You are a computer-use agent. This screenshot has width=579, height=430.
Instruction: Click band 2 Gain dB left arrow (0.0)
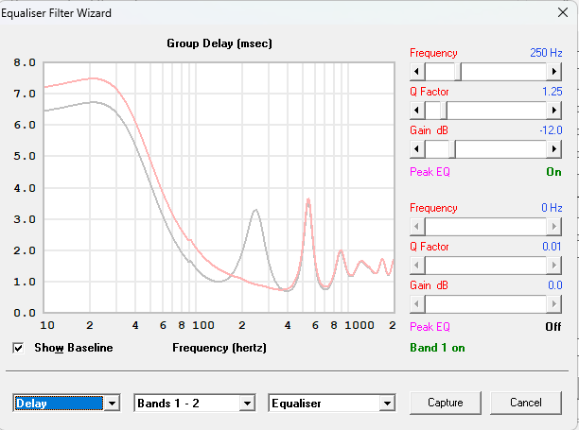[x=417, y=304]
